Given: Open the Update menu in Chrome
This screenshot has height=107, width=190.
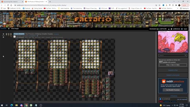Looking at the screenshot, I should (x=185, y=5).
